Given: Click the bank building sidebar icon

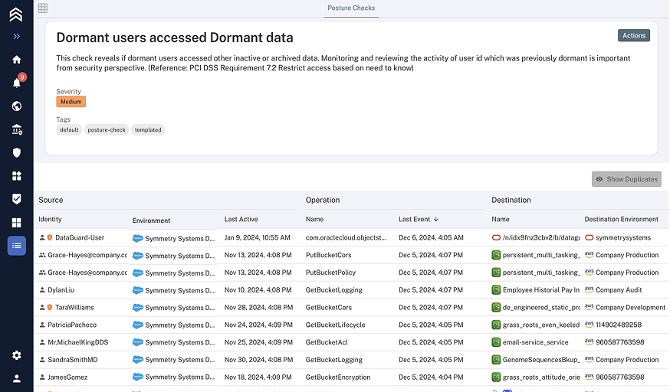Looking at the screenshot, I should 16,130.
